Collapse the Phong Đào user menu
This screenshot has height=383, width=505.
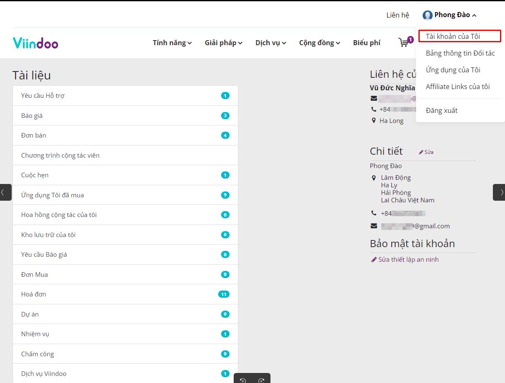(450, 15)
